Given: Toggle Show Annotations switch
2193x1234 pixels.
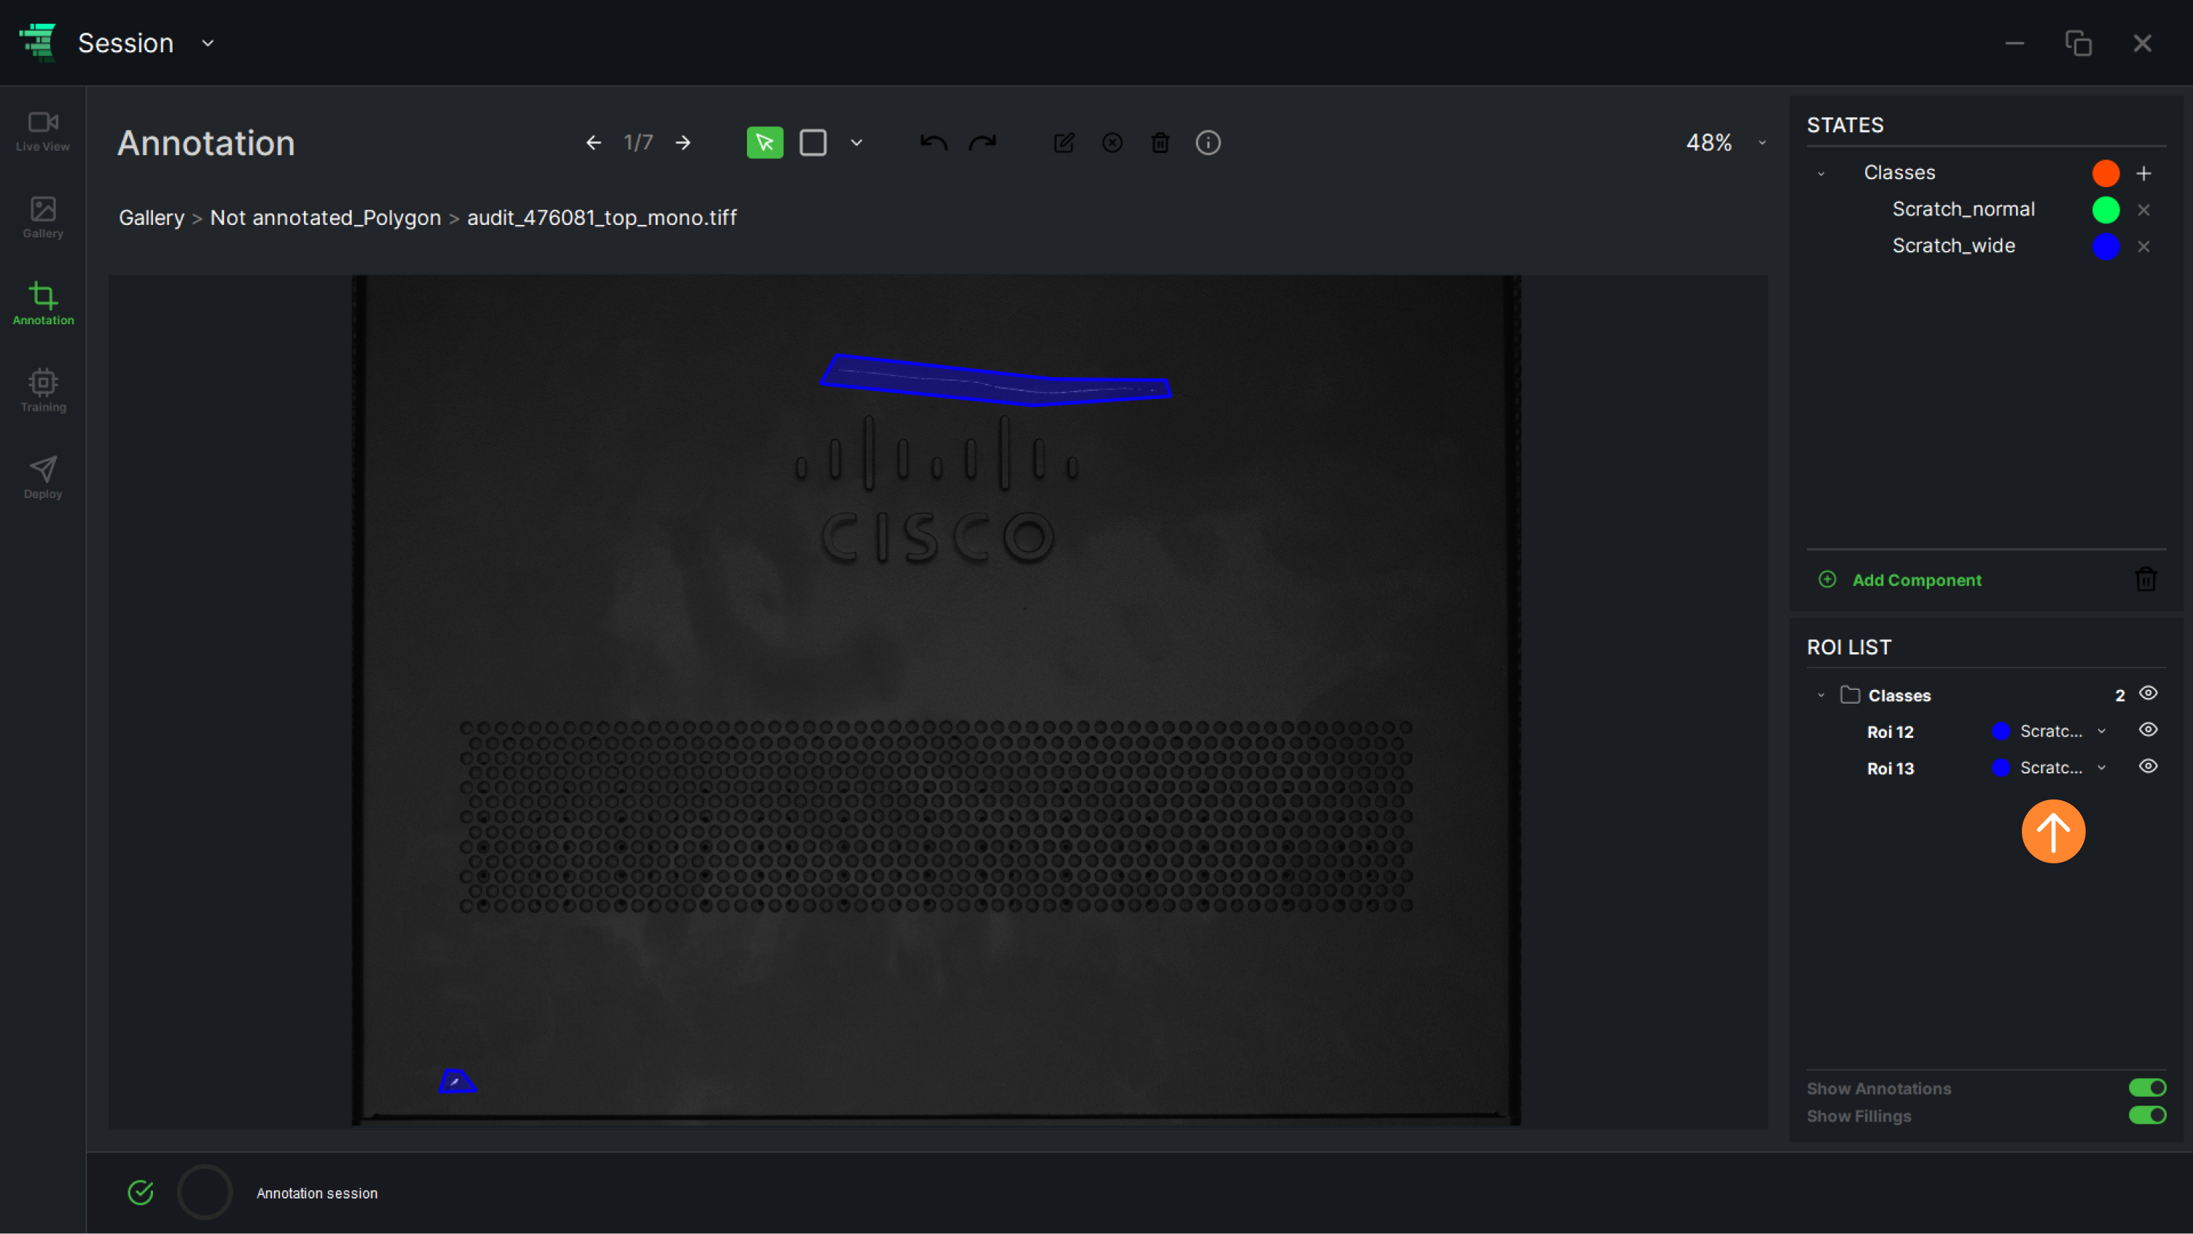Looking at the screenshot, I should 2147,1088.
